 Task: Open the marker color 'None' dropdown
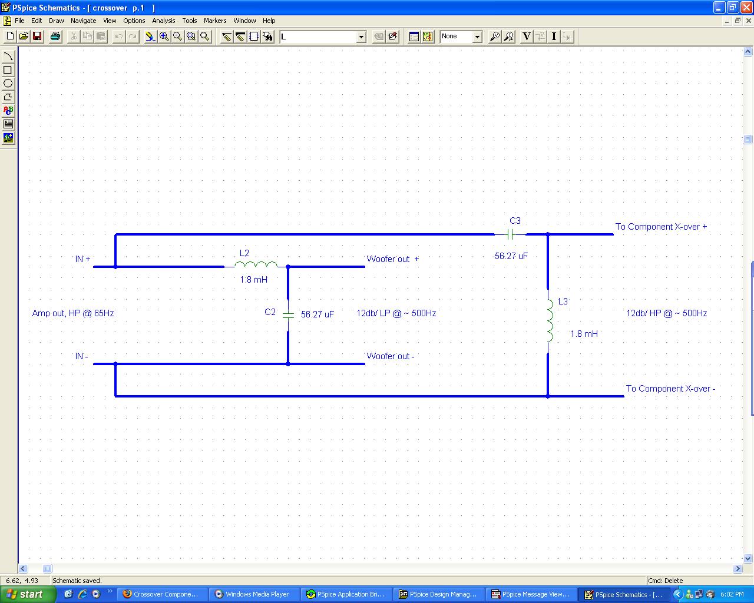pos(477,37)
